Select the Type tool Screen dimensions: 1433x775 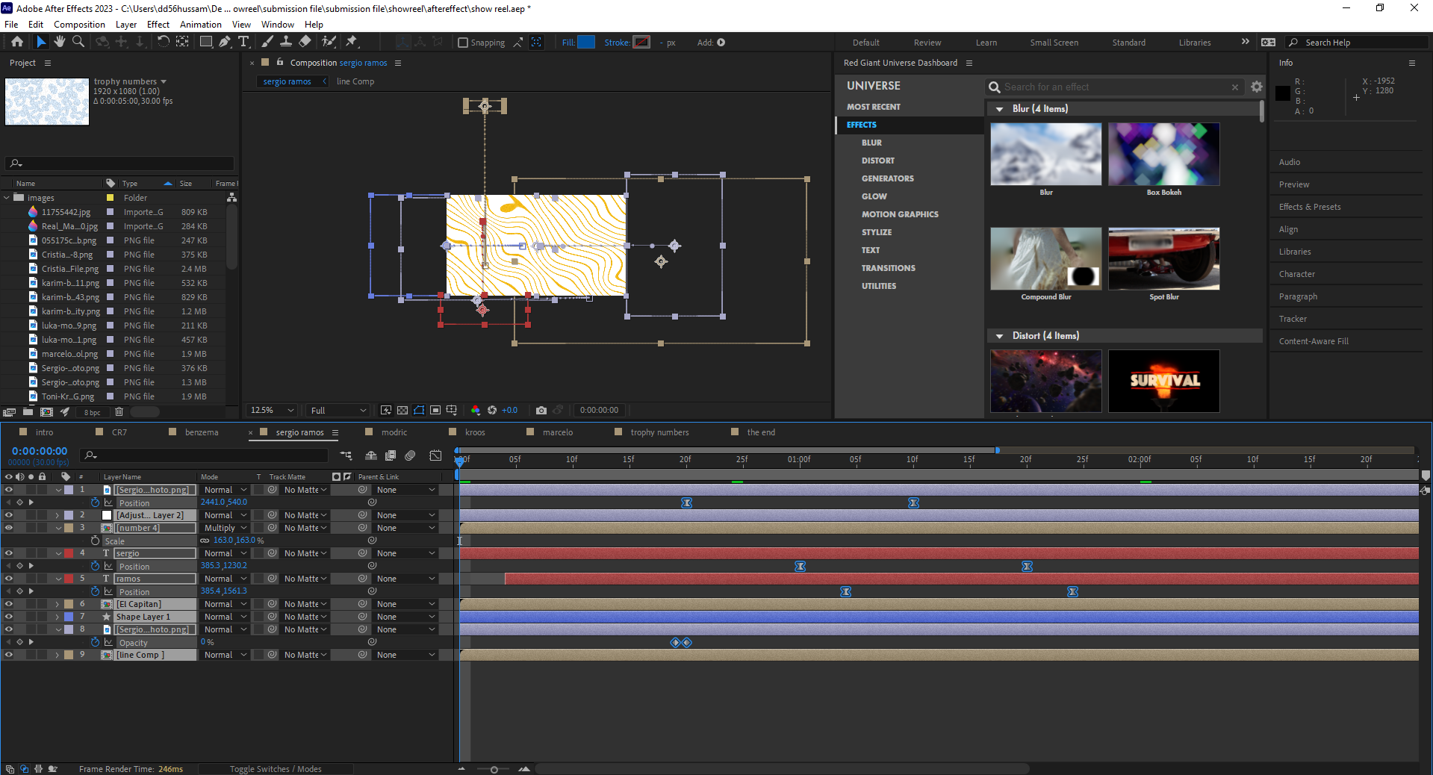[x=243, y=42]
